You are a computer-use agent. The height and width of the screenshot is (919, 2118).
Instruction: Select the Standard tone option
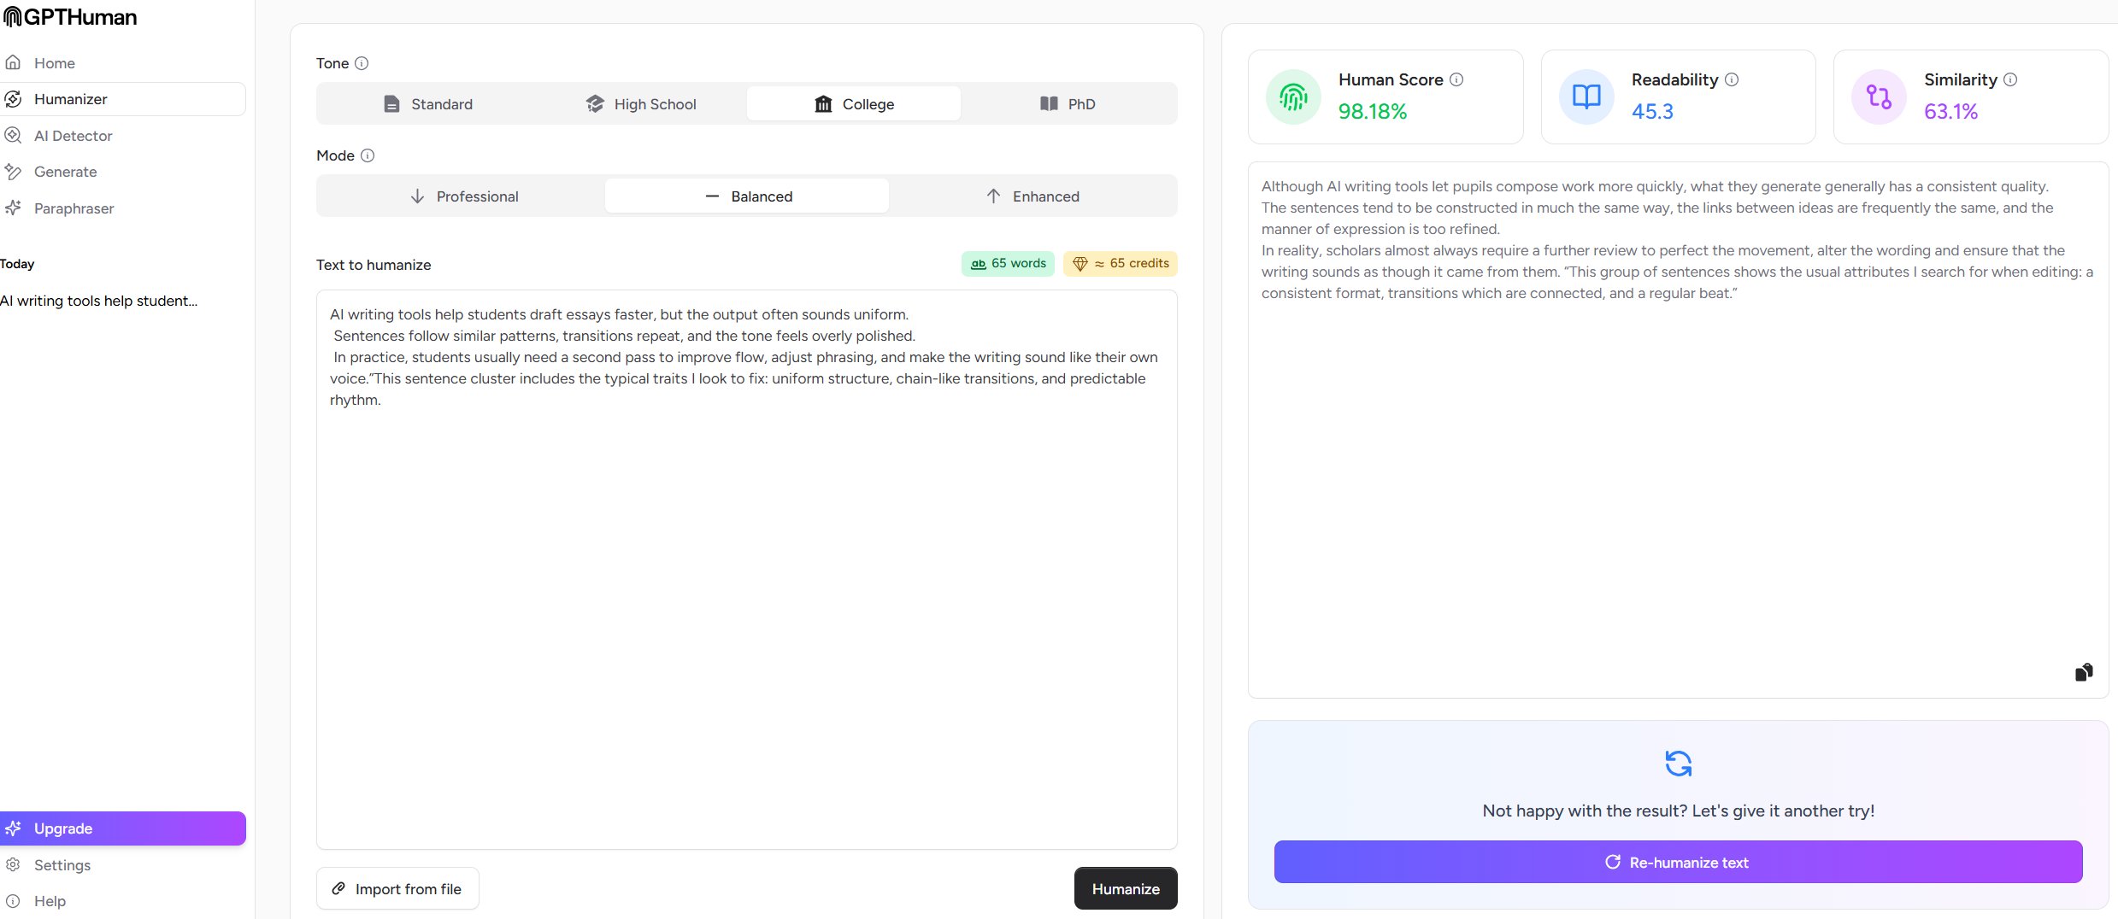pyautogui.click(x=427, y=104)
